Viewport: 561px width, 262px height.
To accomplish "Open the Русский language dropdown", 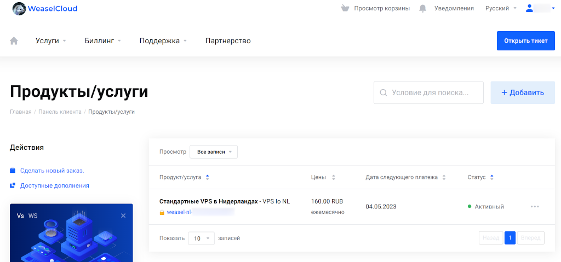I will [501, 8].
